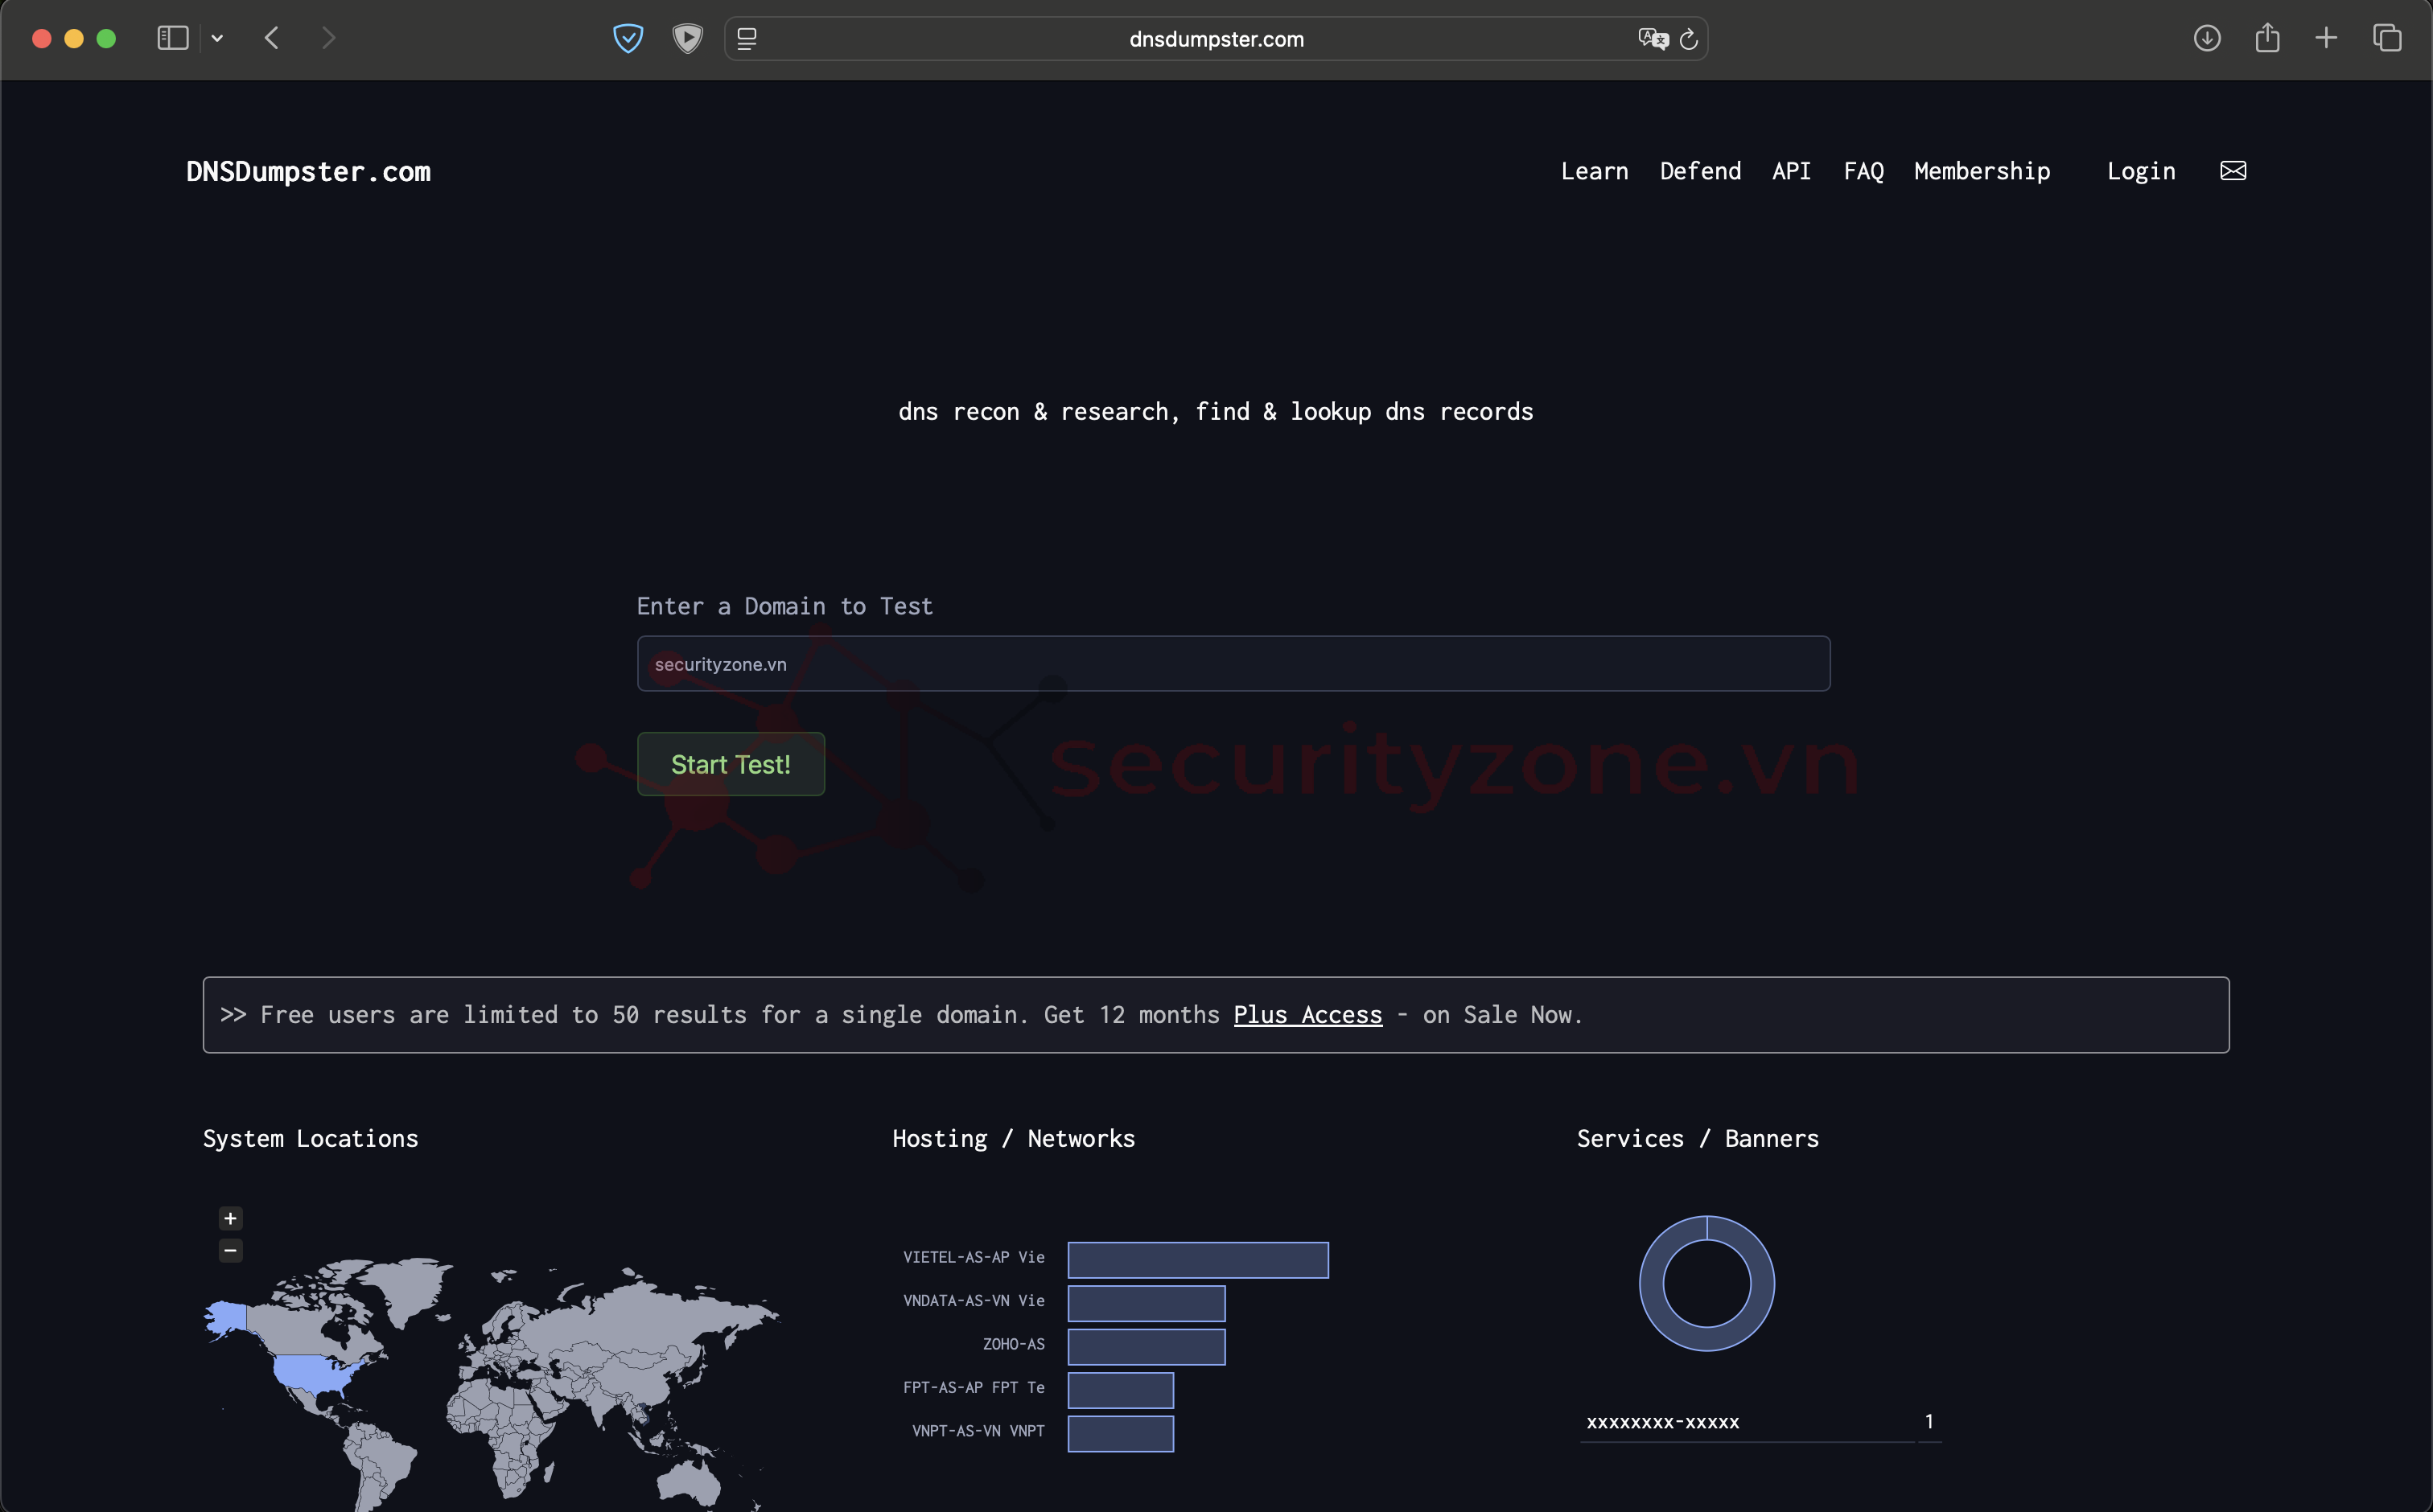Open the Plus Access link
The width and height of the screenshot is (2433, 1512).
pos(1307,1015)
